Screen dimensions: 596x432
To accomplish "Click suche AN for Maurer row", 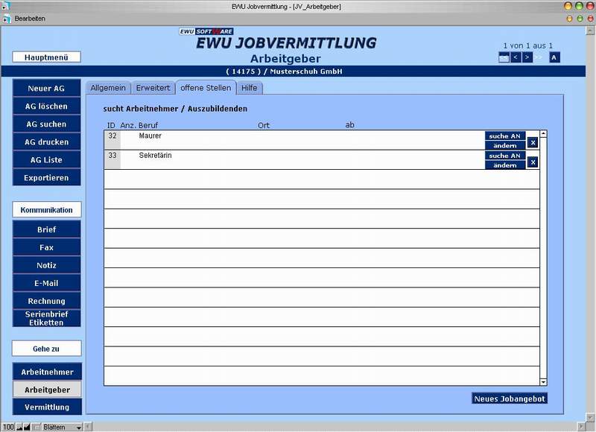I will click(505, 136).
